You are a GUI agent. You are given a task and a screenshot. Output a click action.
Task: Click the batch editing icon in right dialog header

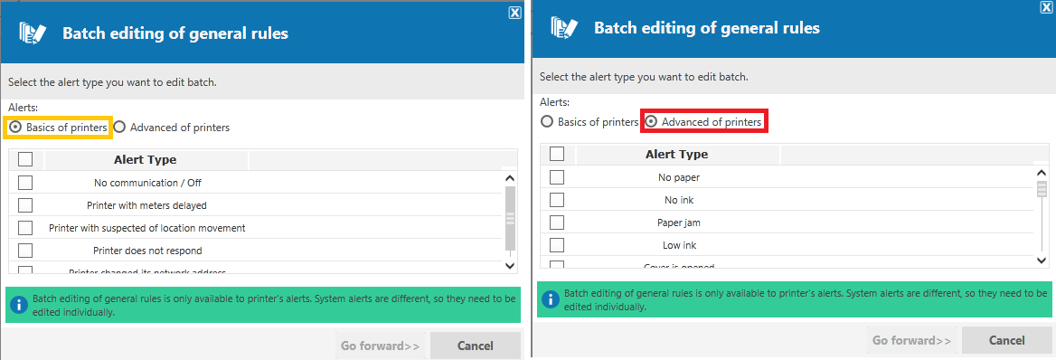click(564, 28)
